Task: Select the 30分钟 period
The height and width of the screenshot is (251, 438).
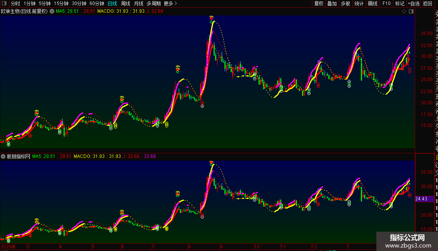Action: (79, 3)
